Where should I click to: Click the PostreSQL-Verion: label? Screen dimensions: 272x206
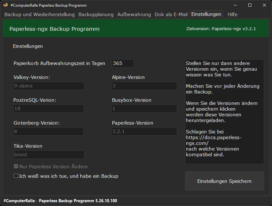[x=35, y=100]
